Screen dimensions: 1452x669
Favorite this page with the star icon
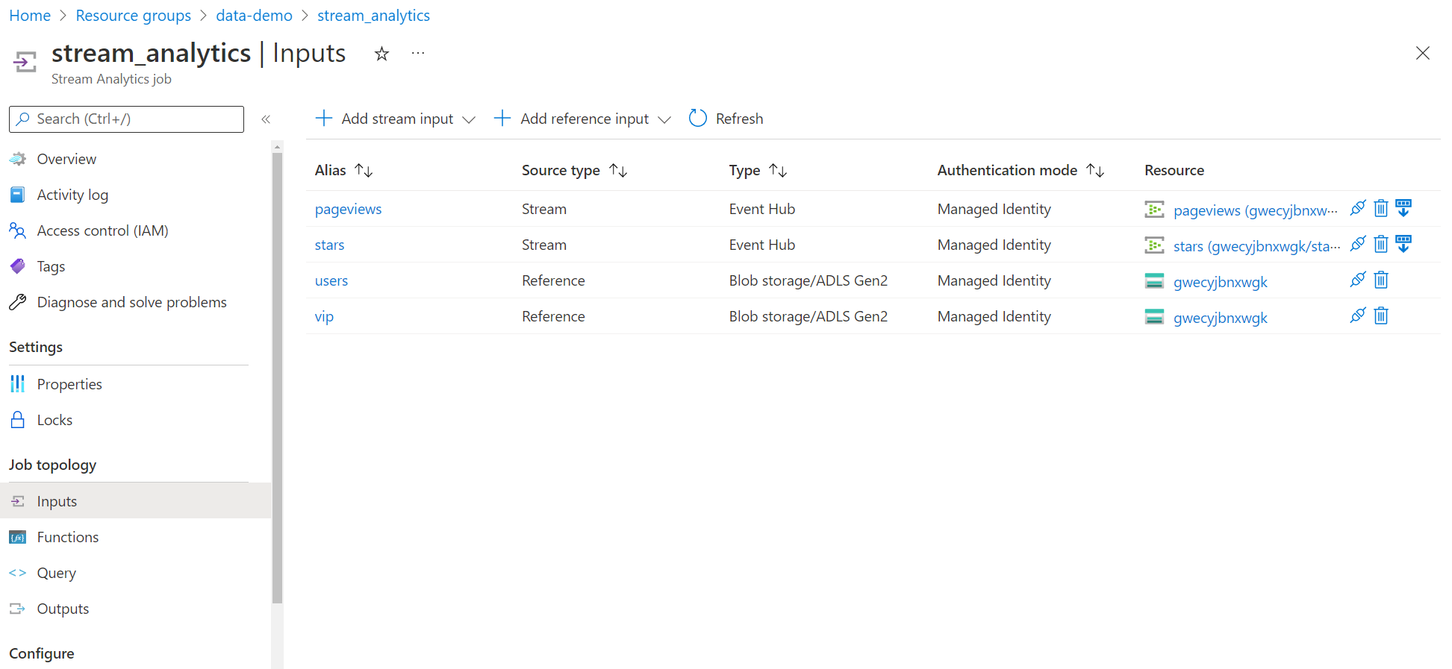tap(381, 54)
